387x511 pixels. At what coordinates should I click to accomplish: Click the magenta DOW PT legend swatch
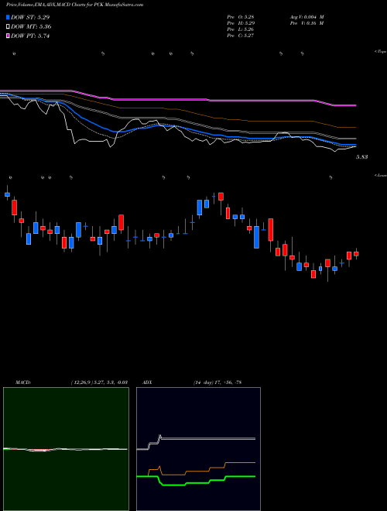click(x=9, y=36)
